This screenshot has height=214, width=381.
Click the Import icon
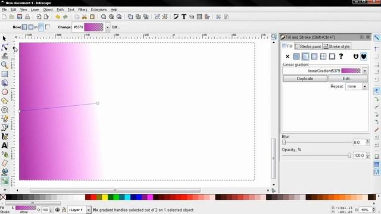[39, 17]
